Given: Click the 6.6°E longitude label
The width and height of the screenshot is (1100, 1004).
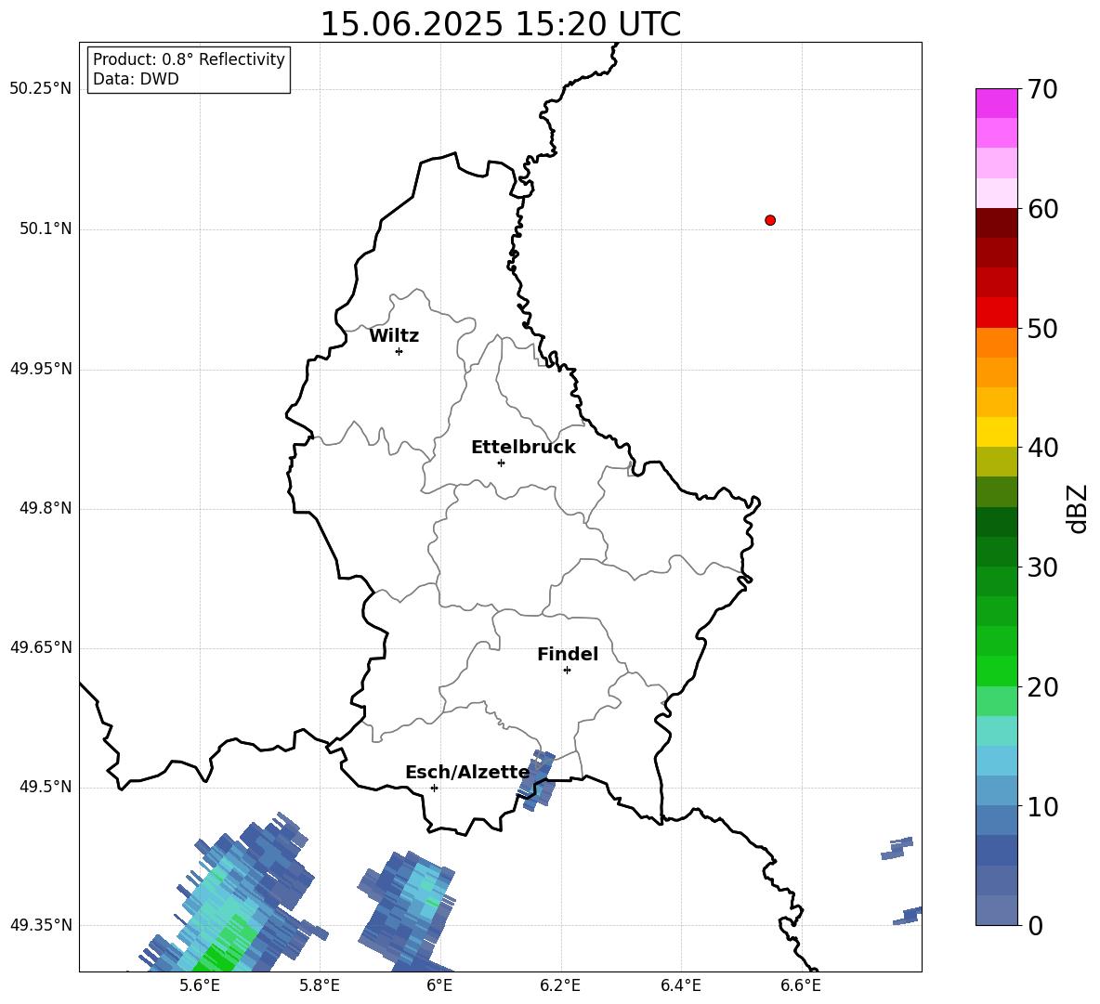Looking at the screenshot, I should pyautogui.click(x=801, y=985).
